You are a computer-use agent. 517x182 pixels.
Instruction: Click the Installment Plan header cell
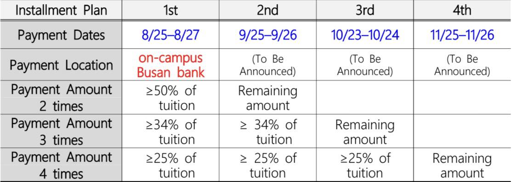(x=61, y=10)
